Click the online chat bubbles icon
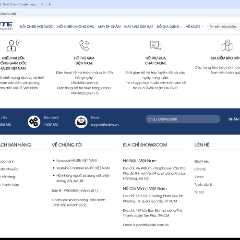240x240 pixels. [x=156, y=45]
